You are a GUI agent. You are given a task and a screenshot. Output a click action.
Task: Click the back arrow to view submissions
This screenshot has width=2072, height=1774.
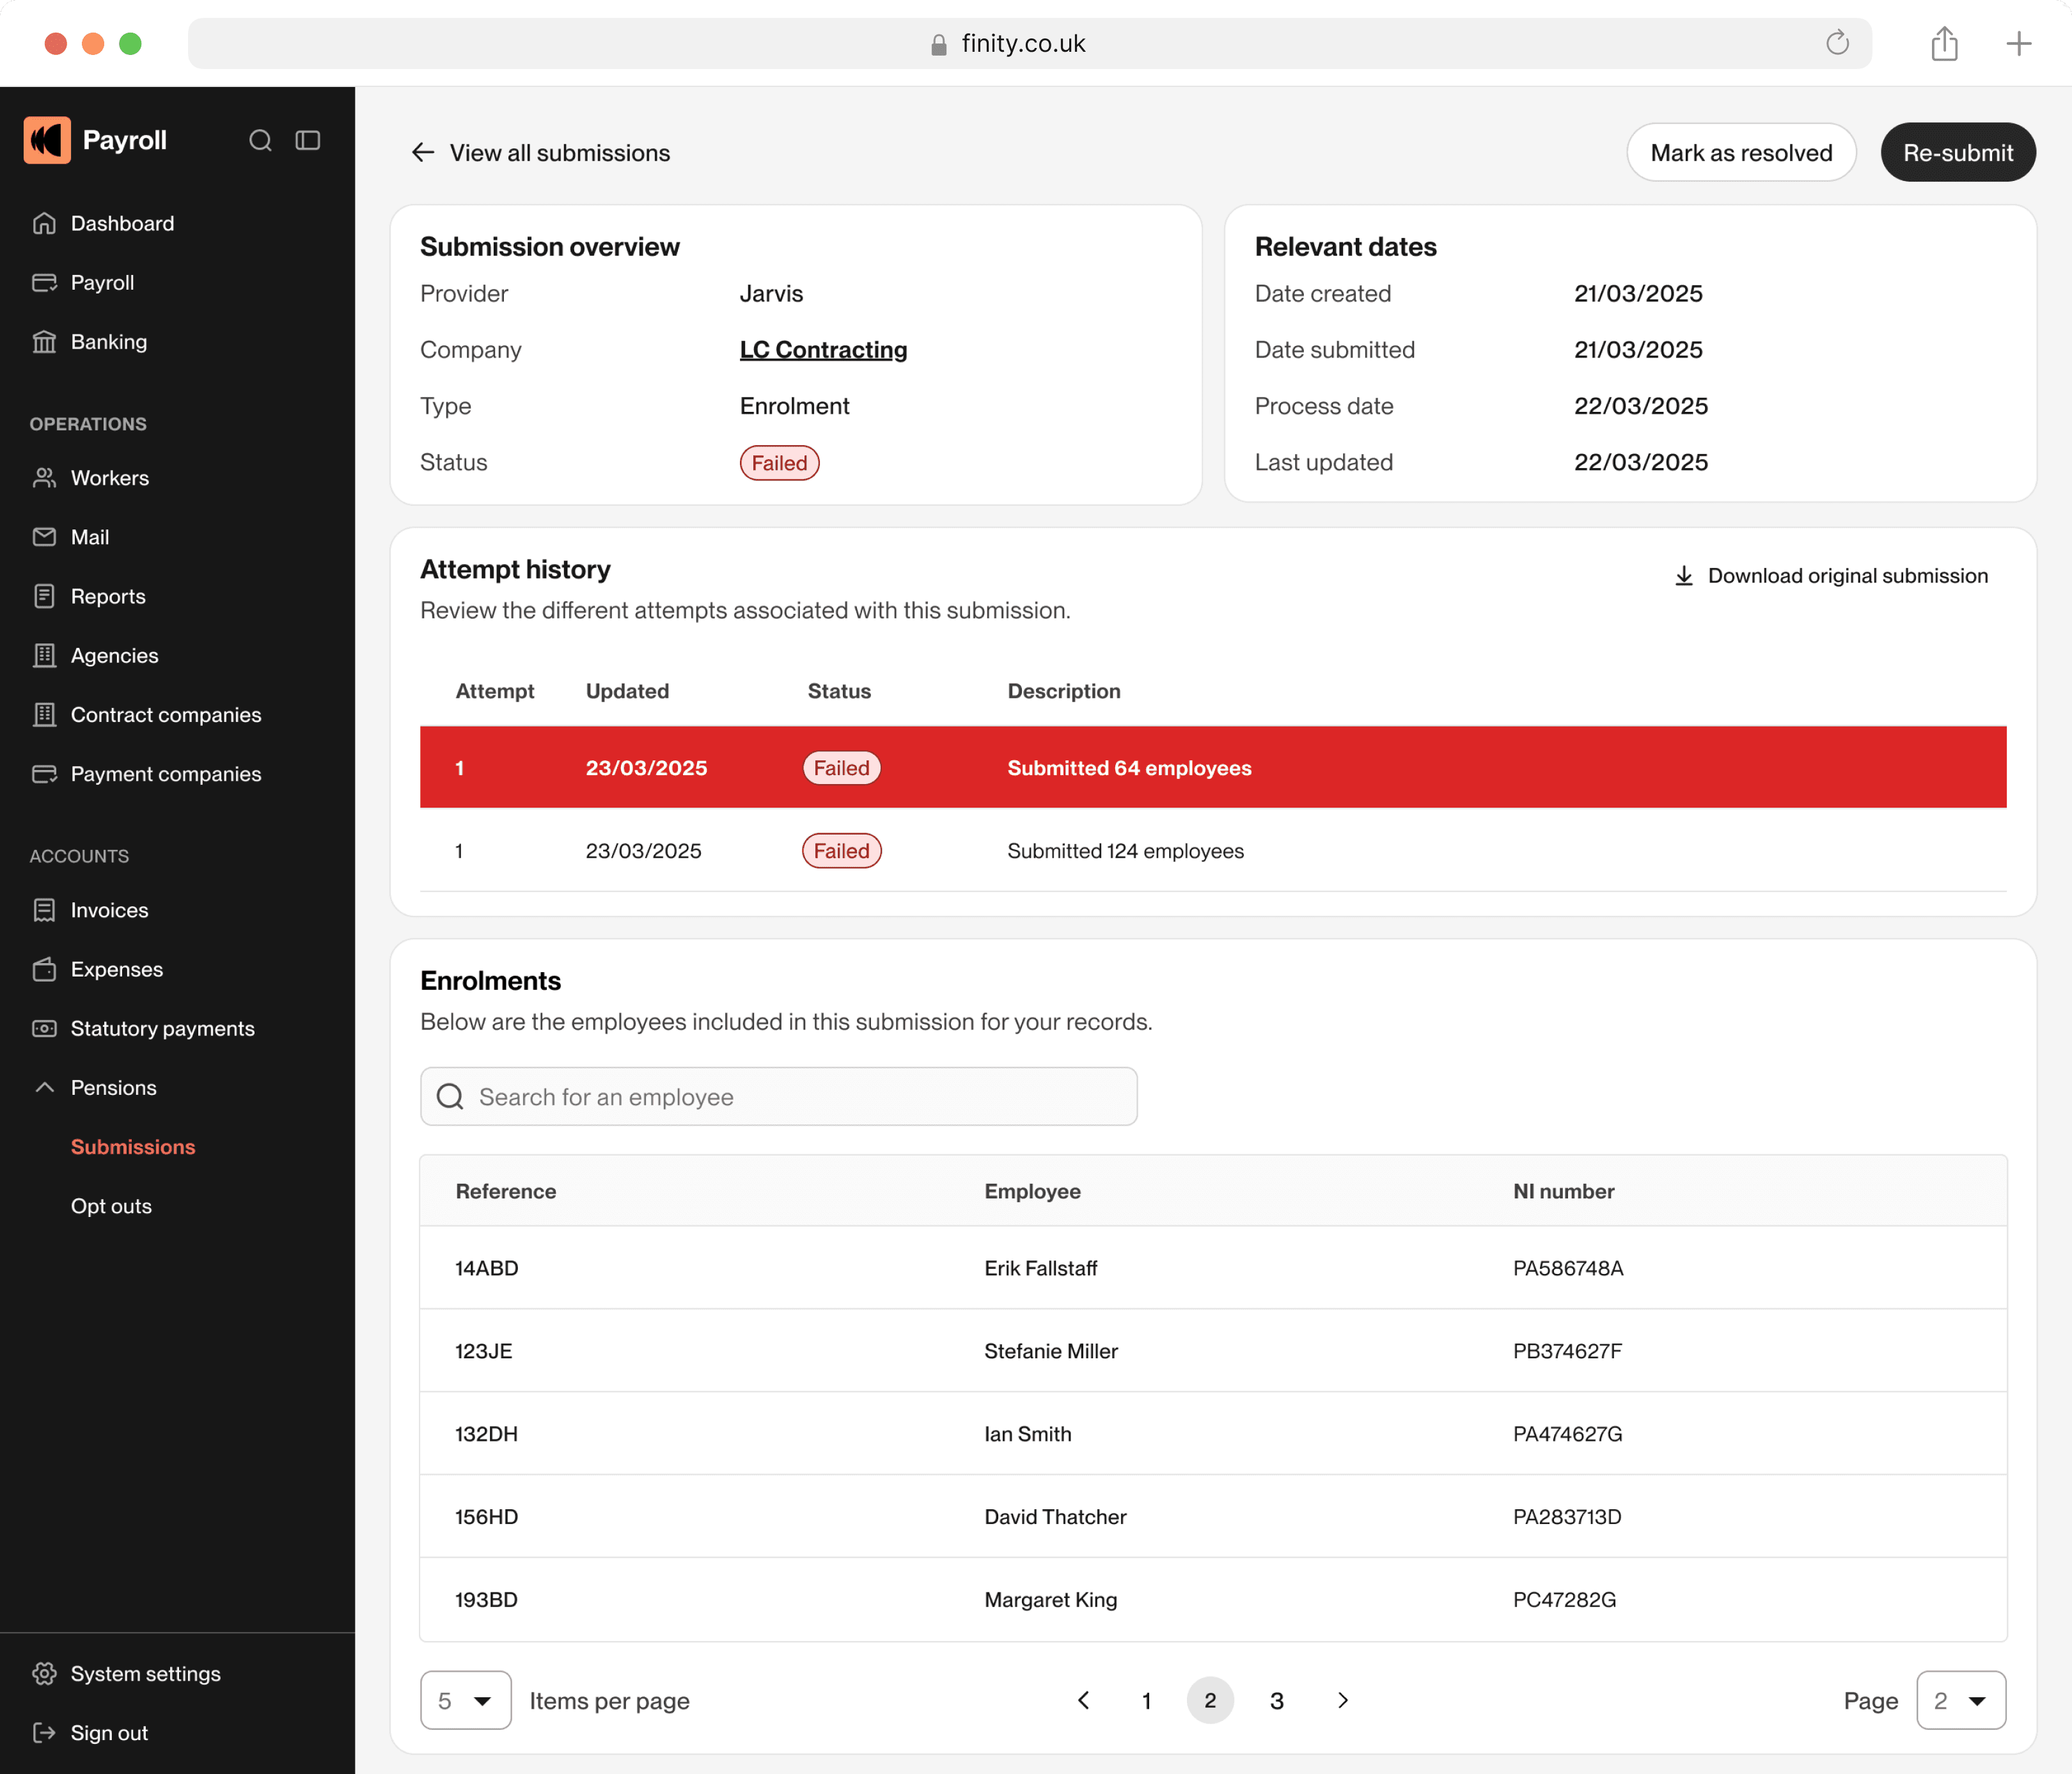423,152
